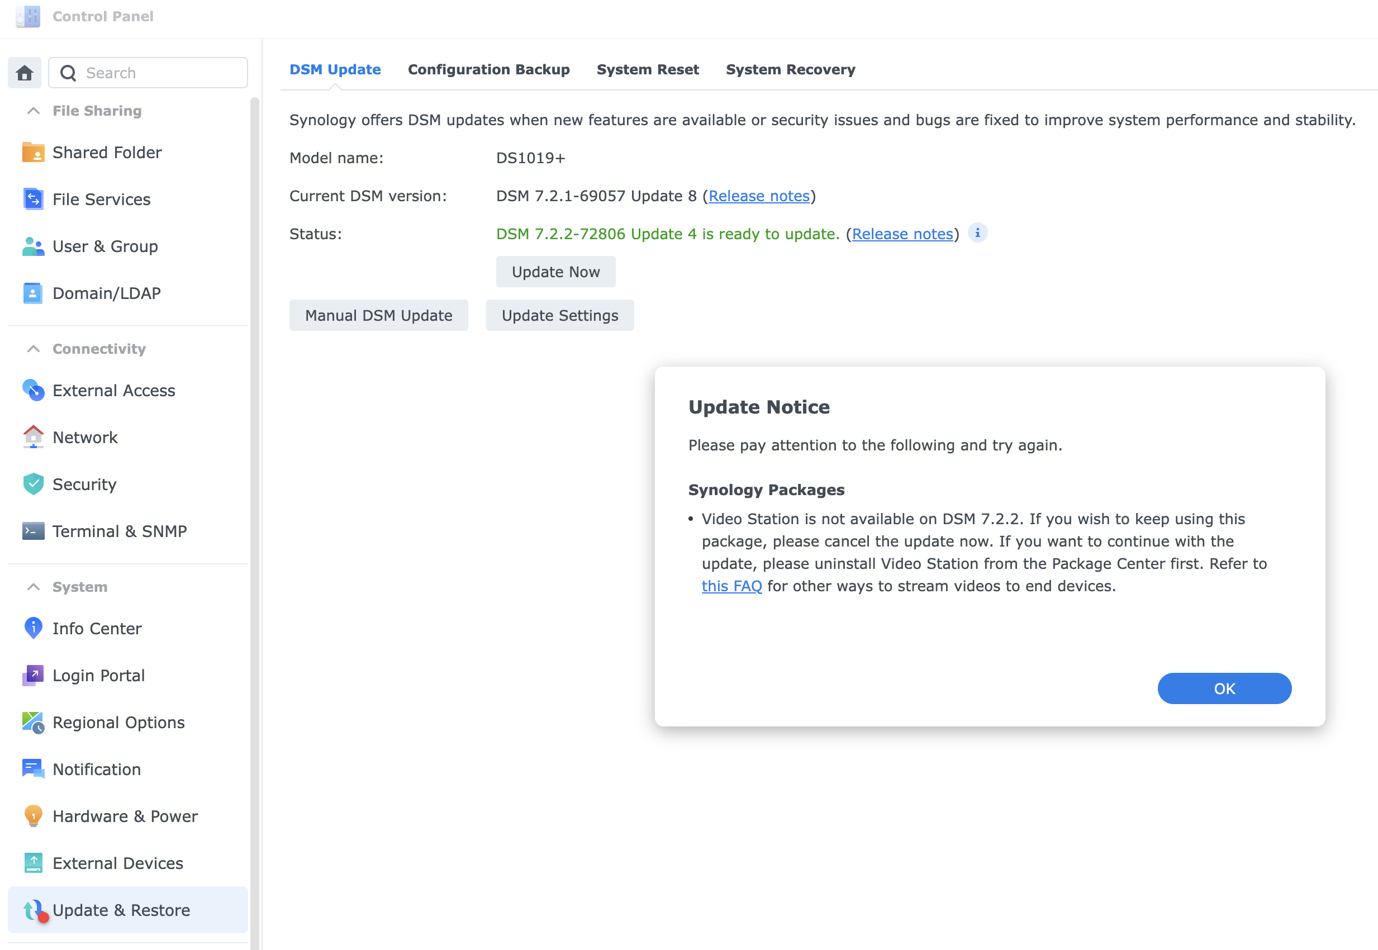Image resolution: width=1378 pixels, height=950 pixels.
Task: Open this FAQ link in notice
Action: click(x=731, y=586)
